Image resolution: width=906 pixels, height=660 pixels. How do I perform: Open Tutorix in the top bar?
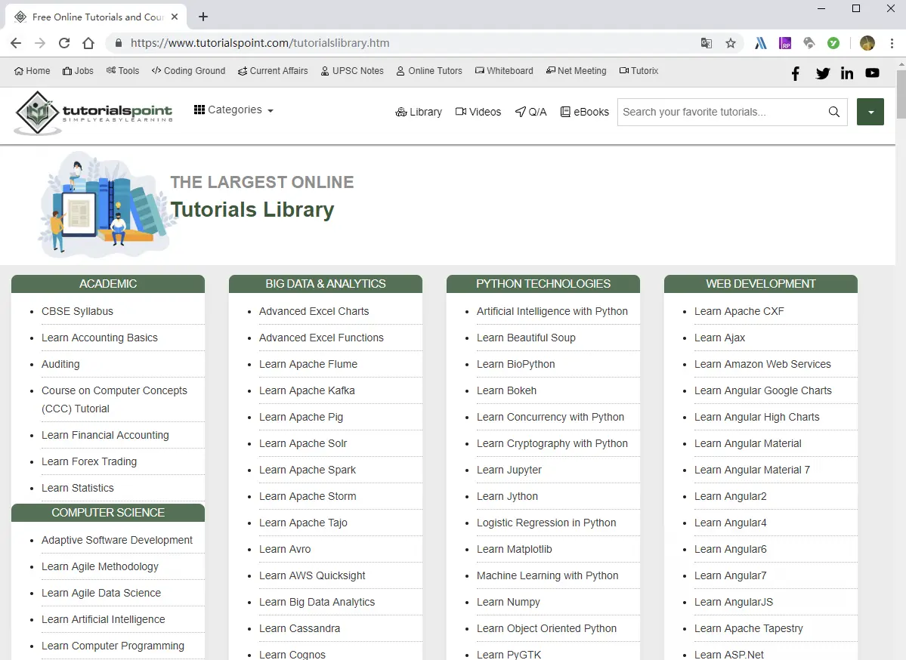tap(639, 70)
